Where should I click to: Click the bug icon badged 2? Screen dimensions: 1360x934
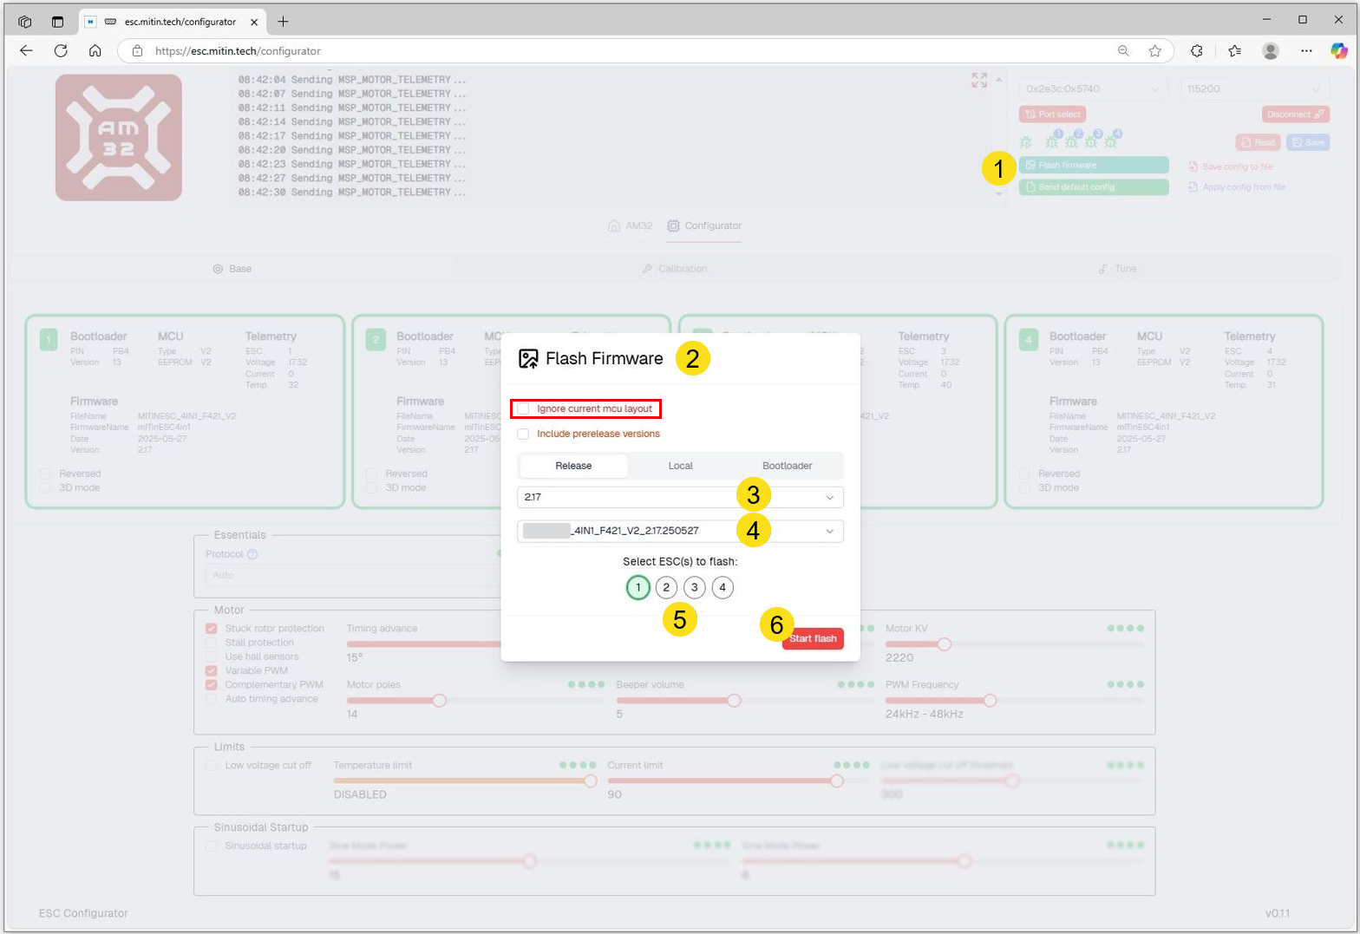tap(1072, 140)
